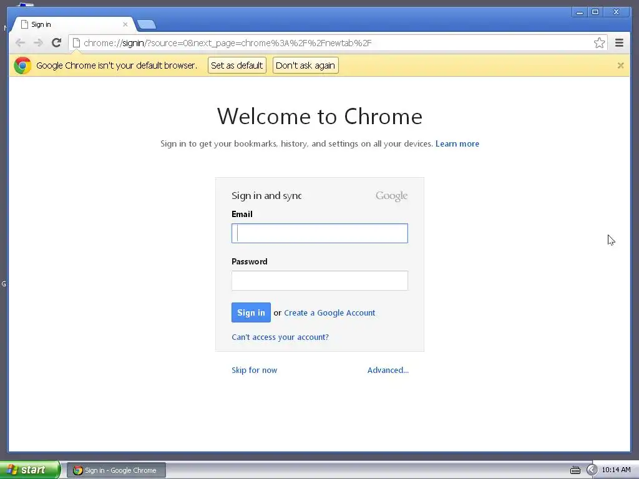This screenshot has height=479, width=639.
Task: Click the keyboard icon in system tray
Action: pos(575,470)
